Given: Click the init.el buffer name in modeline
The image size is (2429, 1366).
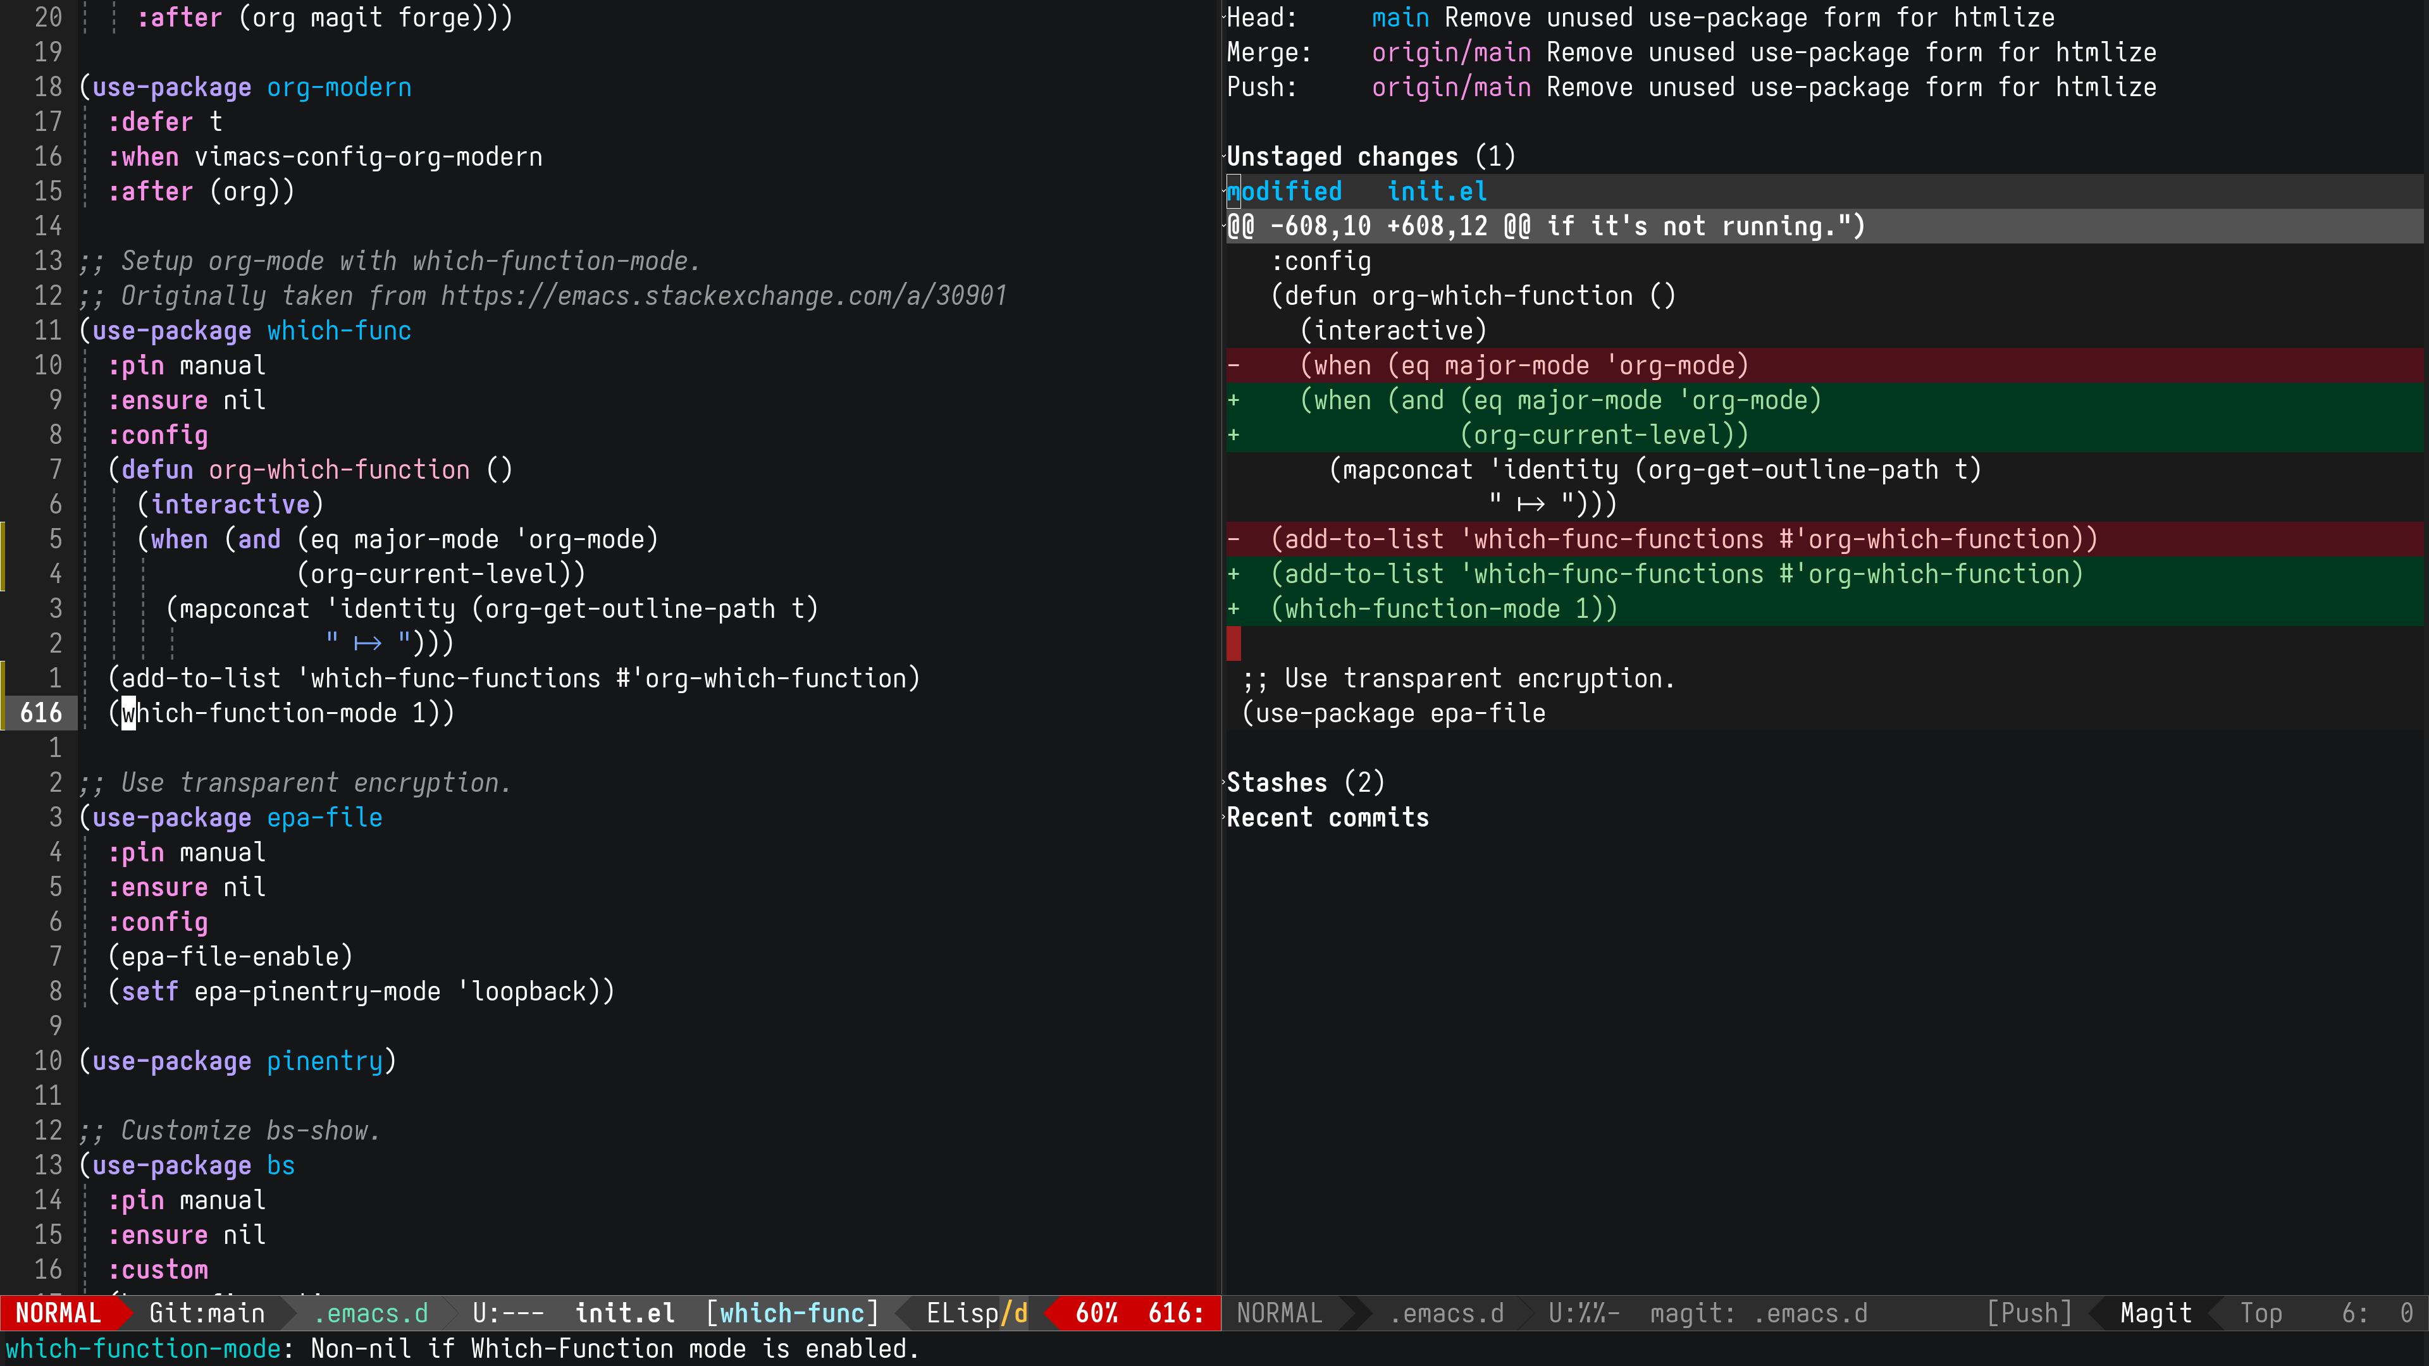Looking at the screenshot, I should coord(625,1314).
